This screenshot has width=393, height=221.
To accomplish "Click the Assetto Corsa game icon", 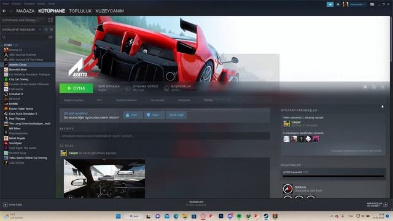I will pyautogui.click(x=6, y=64).
